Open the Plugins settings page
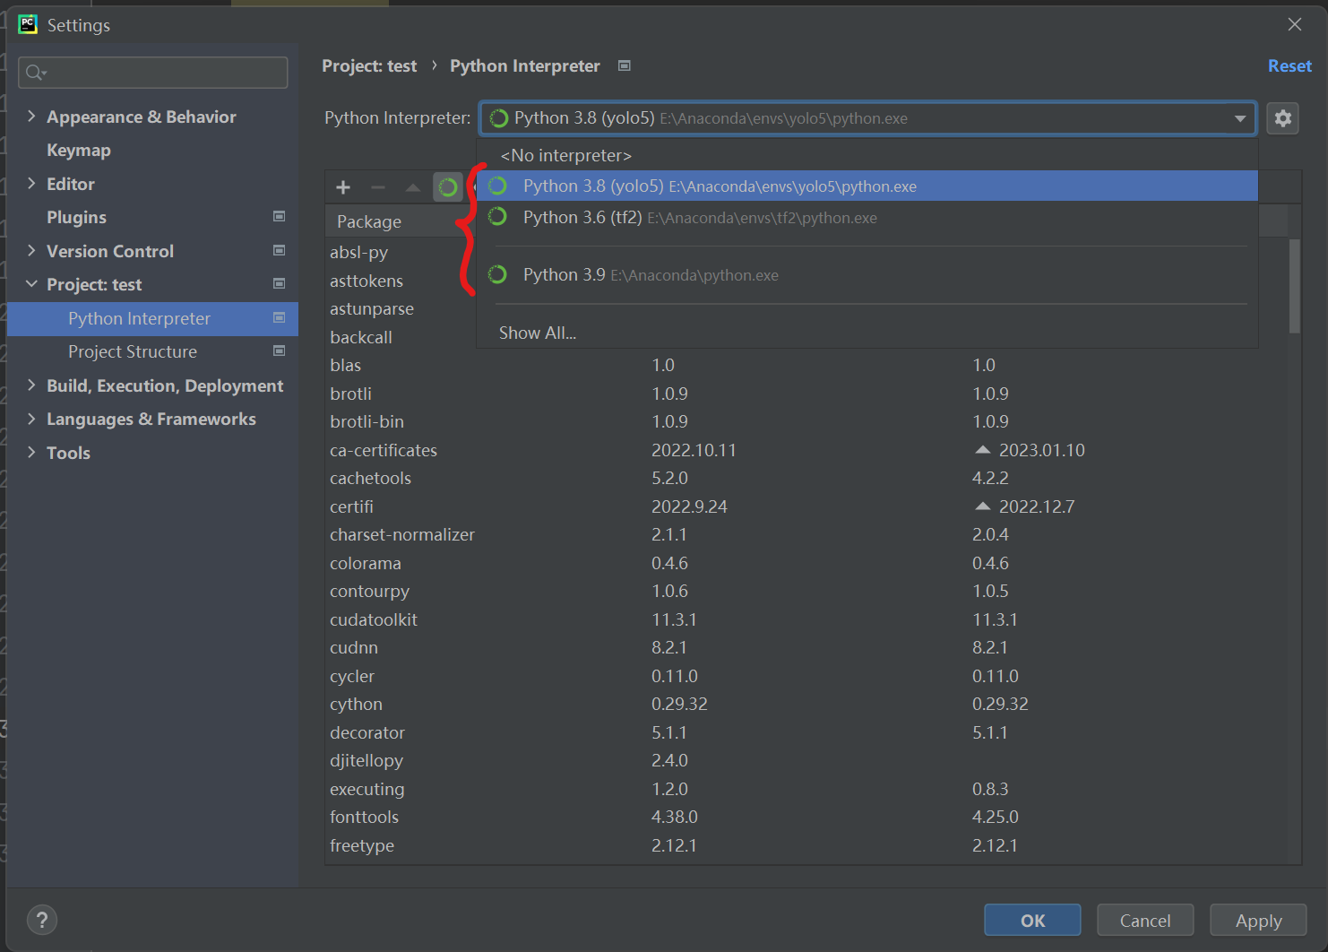 [76, 217]
